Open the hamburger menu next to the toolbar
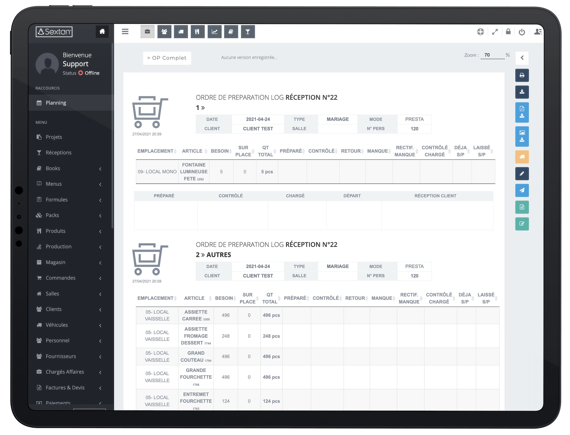Image resolution: width=570 pixels, height=435 pixels. tap(125, 31)
